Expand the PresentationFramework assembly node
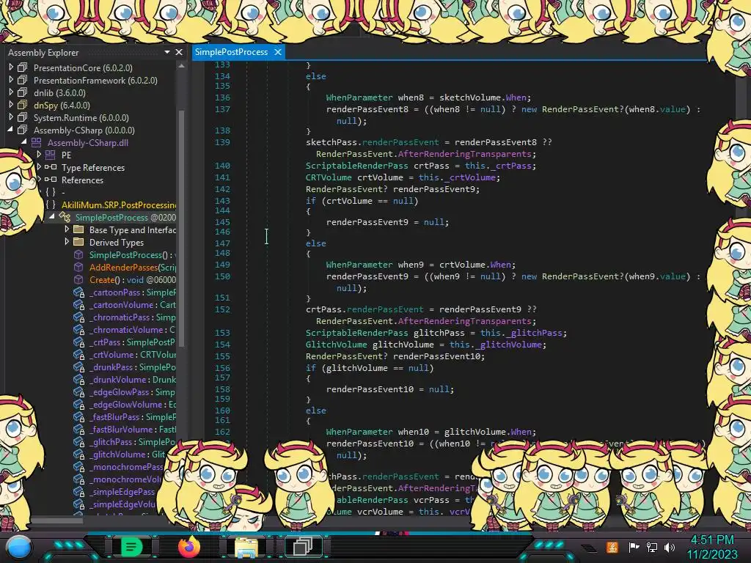The image size is (751, 563). 11,80
